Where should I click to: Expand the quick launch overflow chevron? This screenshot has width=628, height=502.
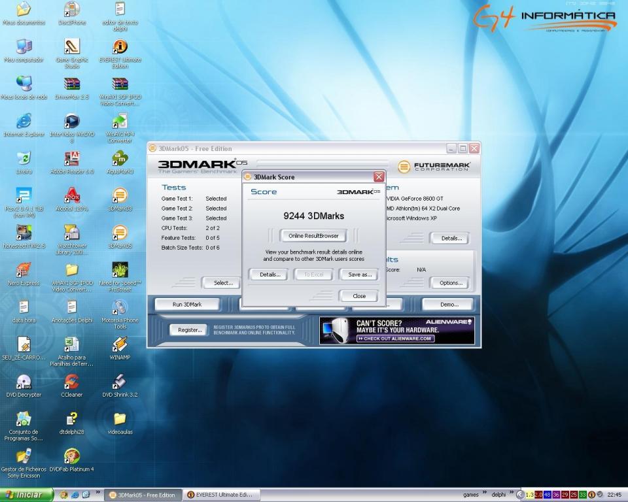(97, 492)
